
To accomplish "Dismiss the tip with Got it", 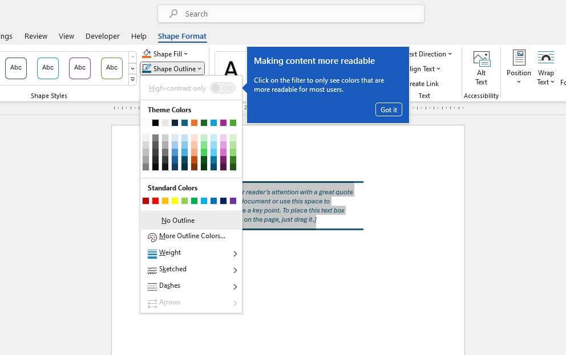I will point(389,109).
